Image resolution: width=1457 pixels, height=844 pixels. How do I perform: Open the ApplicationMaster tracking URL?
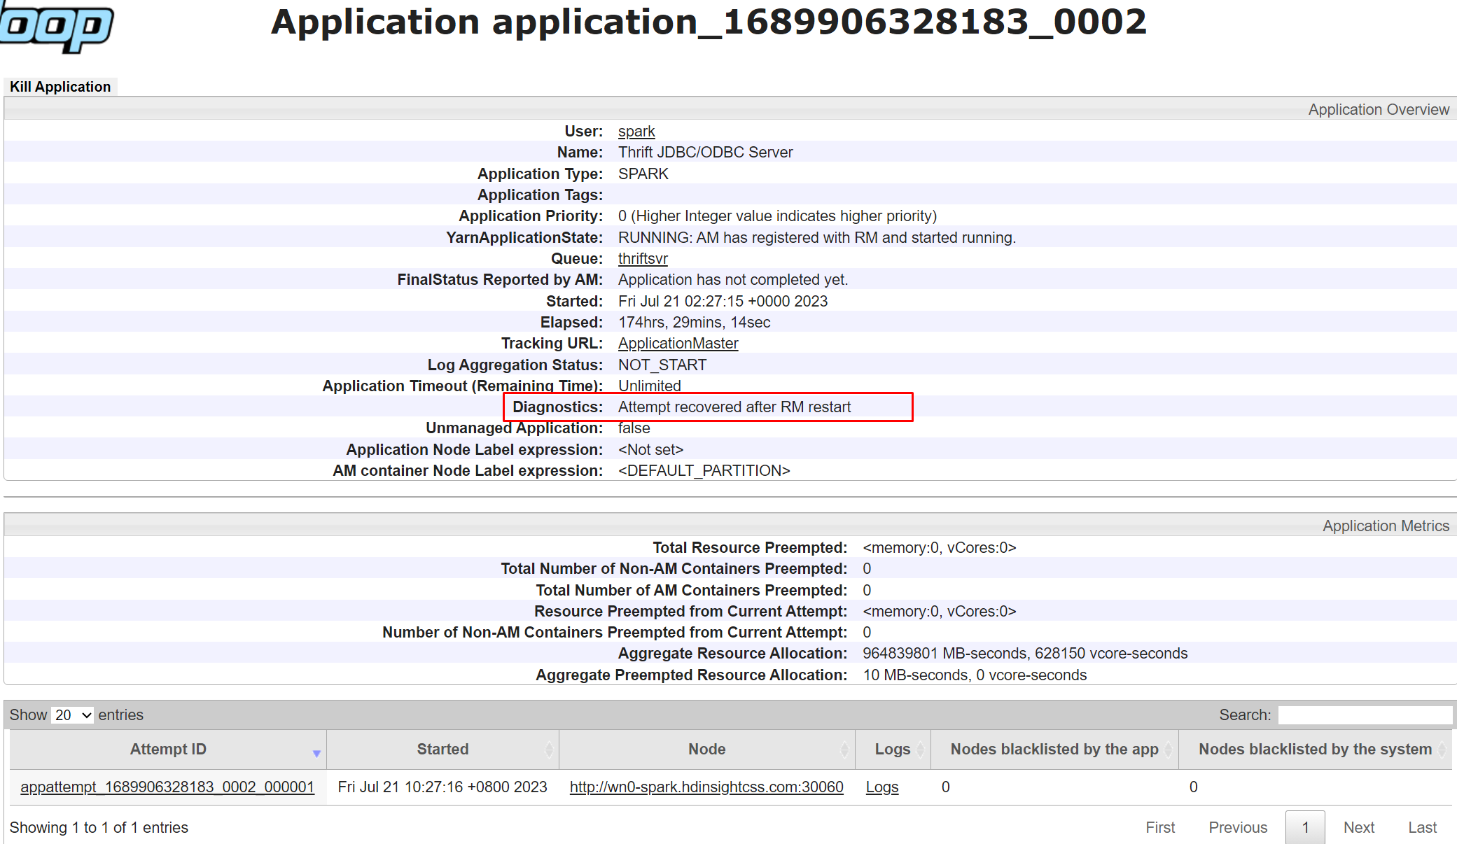[676, 343]
